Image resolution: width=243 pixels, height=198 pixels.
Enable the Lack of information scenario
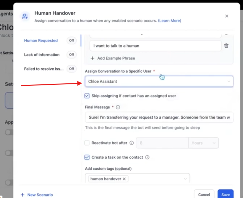click(x=72, y=55)
